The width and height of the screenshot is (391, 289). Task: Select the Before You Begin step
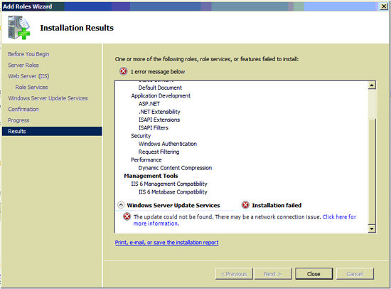tap(28, 54)
